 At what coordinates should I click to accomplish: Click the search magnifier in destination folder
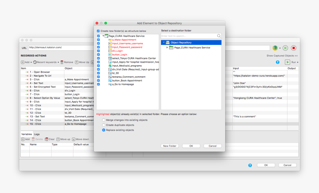[x=219, y=36]
